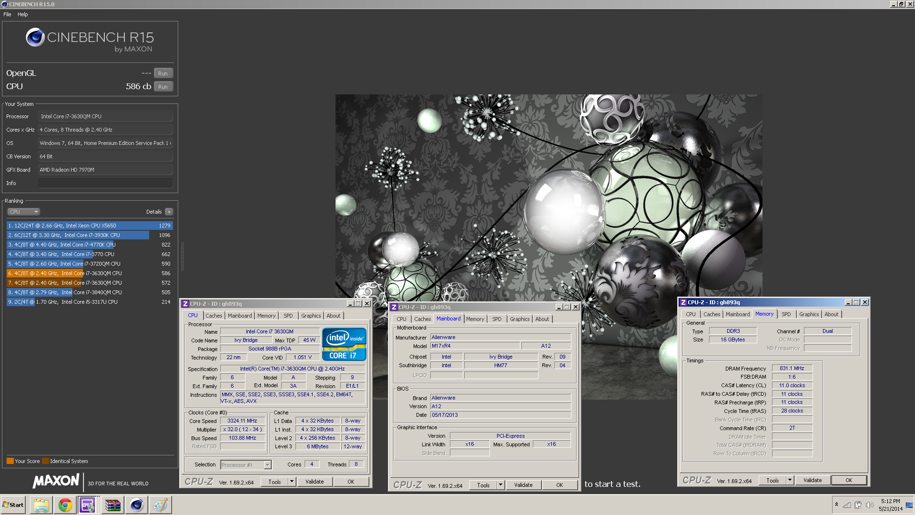Open Paint from the taskbar
915x515 pixels.
pyautogui.click(x=160, y=505)
